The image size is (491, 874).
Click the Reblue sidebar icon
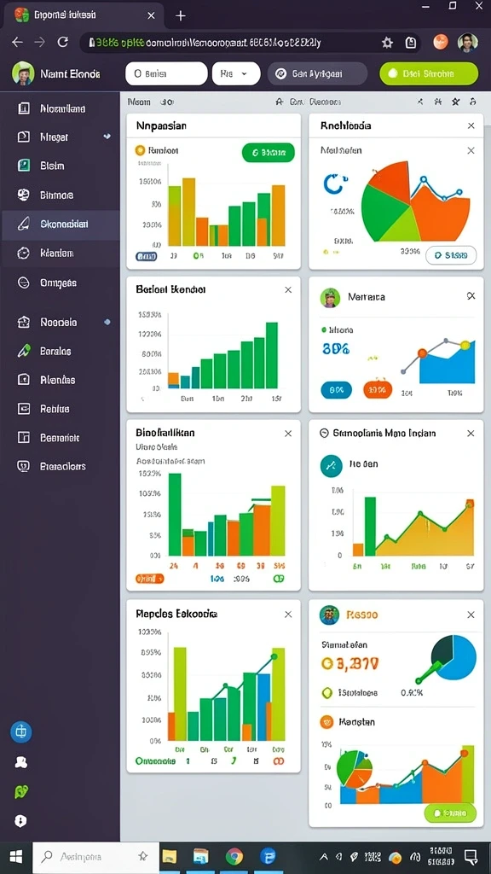coord(23,409)
